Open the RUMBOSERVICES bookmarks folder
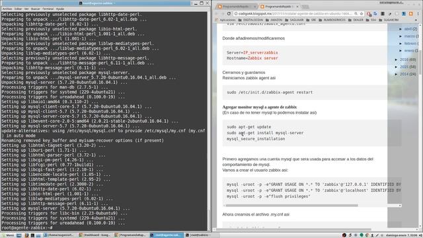Viewport: 423px width, 238px height. (332, 20)
